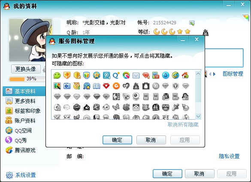251x182 pixels.
Task: Click the edit icon beside account number
Action: [192, 23]
